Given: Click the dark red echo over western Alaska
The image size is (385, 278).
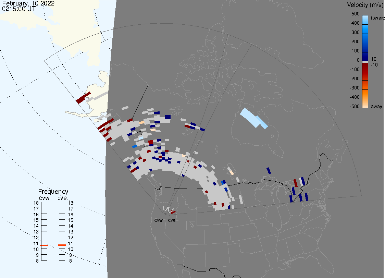Looking at the screenshot, I should tap(83, 98).
